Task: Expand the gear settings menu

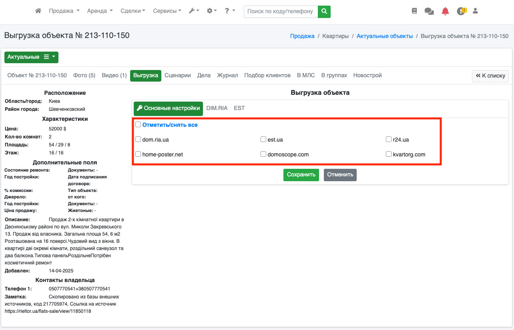Action: [x=211, y=11]
